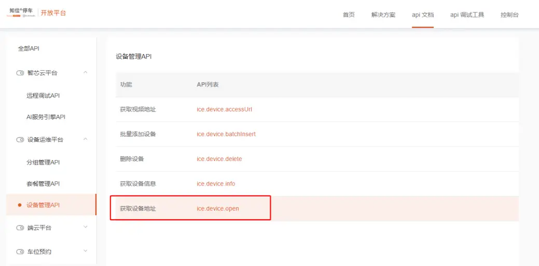Go to 控制台 in the header
539x266 pixels.
point(509,15)
